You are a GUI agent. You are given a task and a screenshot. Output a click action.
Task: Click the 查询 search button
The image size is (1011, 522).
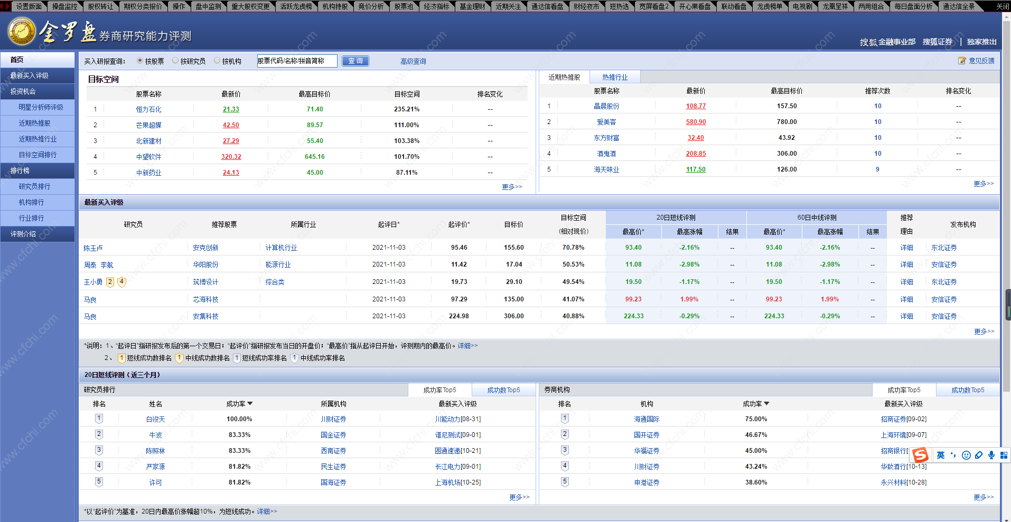[355, 61]
